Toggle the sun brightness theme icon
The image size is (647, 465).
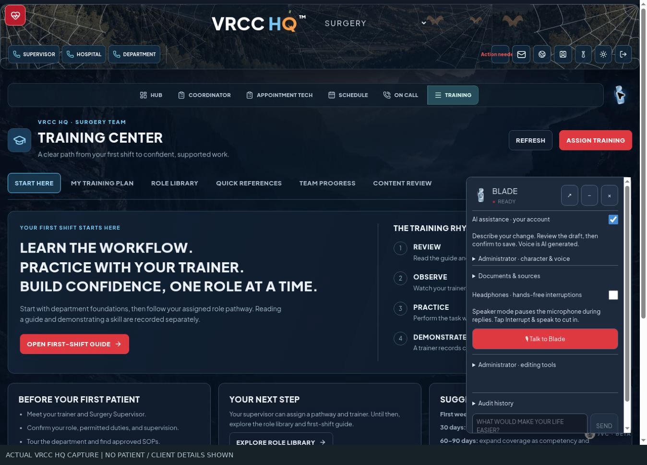point(603,54)
